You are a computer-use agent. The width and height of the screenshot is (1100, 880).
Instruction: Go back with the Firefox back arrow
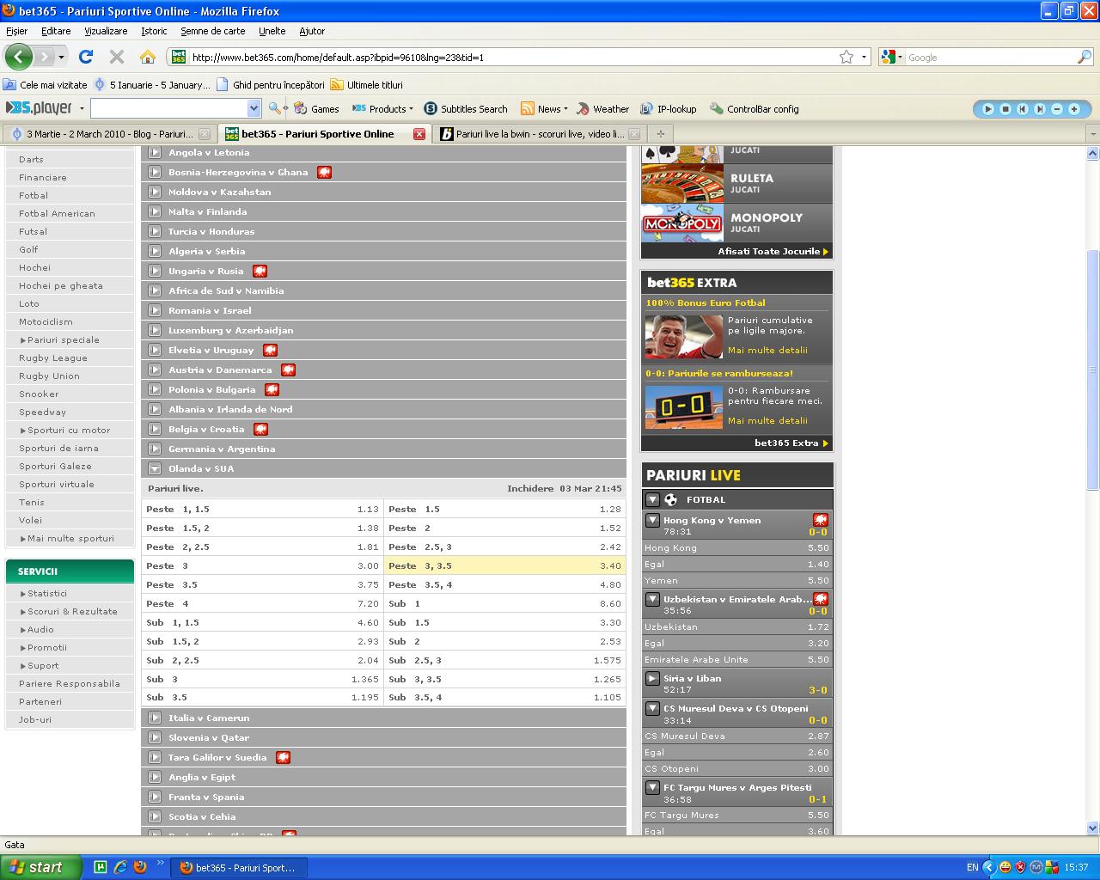pos(19,57)
